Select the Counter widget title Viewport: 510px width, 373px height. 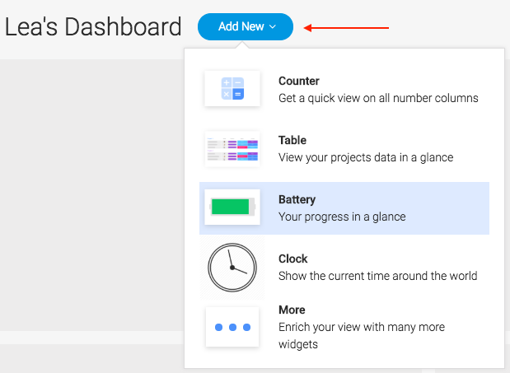coord(299,81)
